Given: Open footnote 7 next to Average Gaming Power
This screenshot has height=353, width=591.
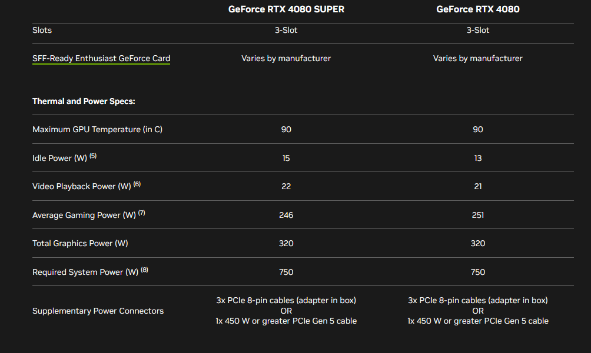Looking at the screenshot, I should [x=141, y=213].
